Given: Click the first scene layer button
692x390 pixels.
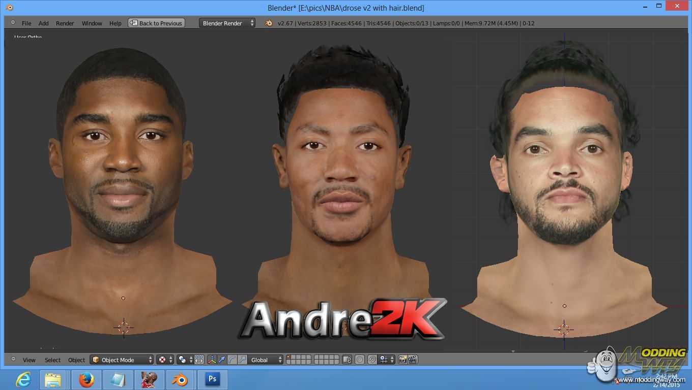Looking at the screenshot, I should (x=289, y=357).
